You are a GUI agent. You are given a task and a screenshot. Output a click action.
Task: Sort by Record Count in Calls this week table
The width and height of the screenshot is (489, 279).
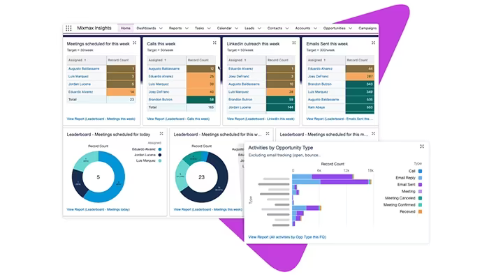[x=198, y=60]
